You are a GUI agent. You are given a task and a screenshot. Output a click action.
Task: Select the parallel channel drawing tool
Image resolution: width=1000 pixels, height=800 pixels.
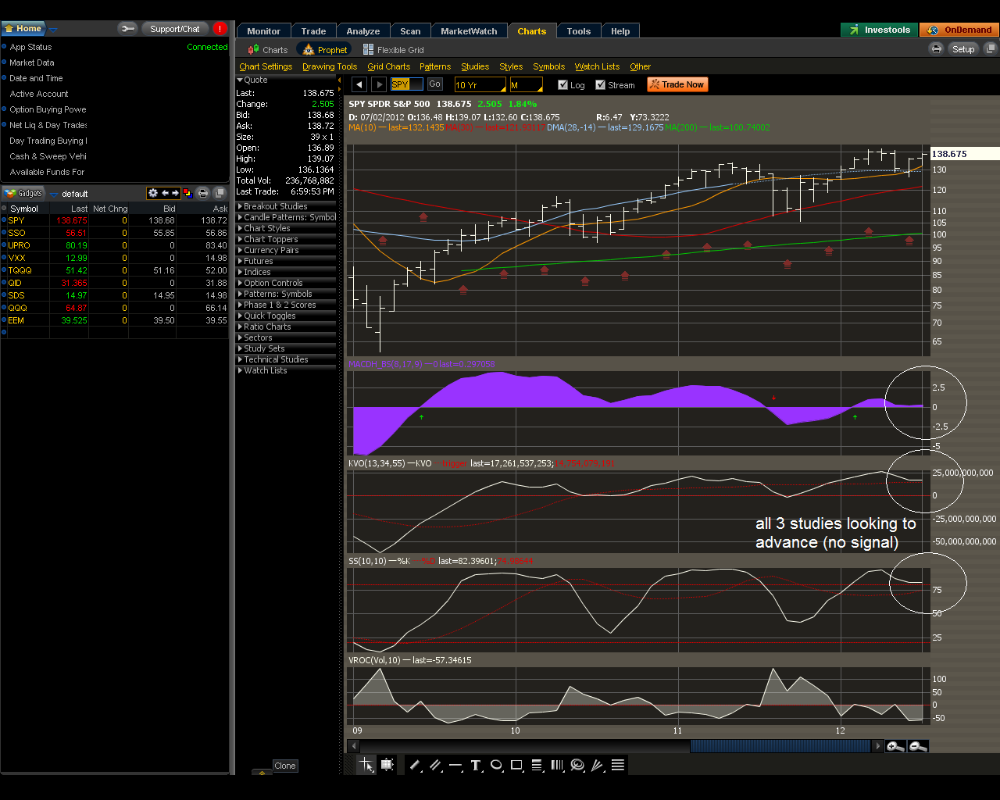435,766
